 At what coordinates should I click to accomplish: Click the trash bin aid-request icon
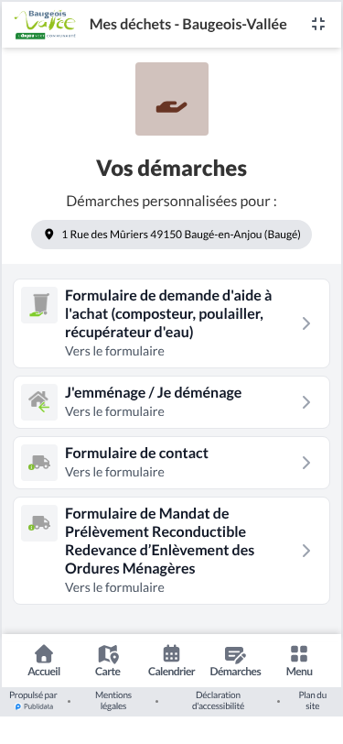point(39,305)
